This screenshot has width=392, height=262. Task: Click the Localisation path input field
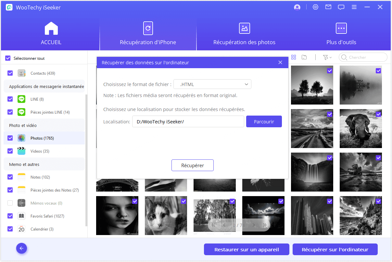click(x=188, y=122)
